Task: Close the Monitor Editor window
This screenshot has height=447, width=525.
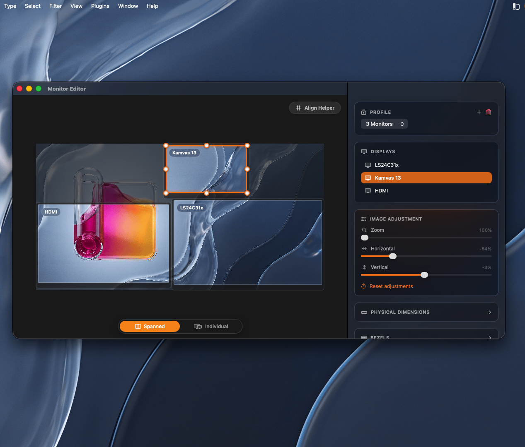Action: [x=19, y=89]
